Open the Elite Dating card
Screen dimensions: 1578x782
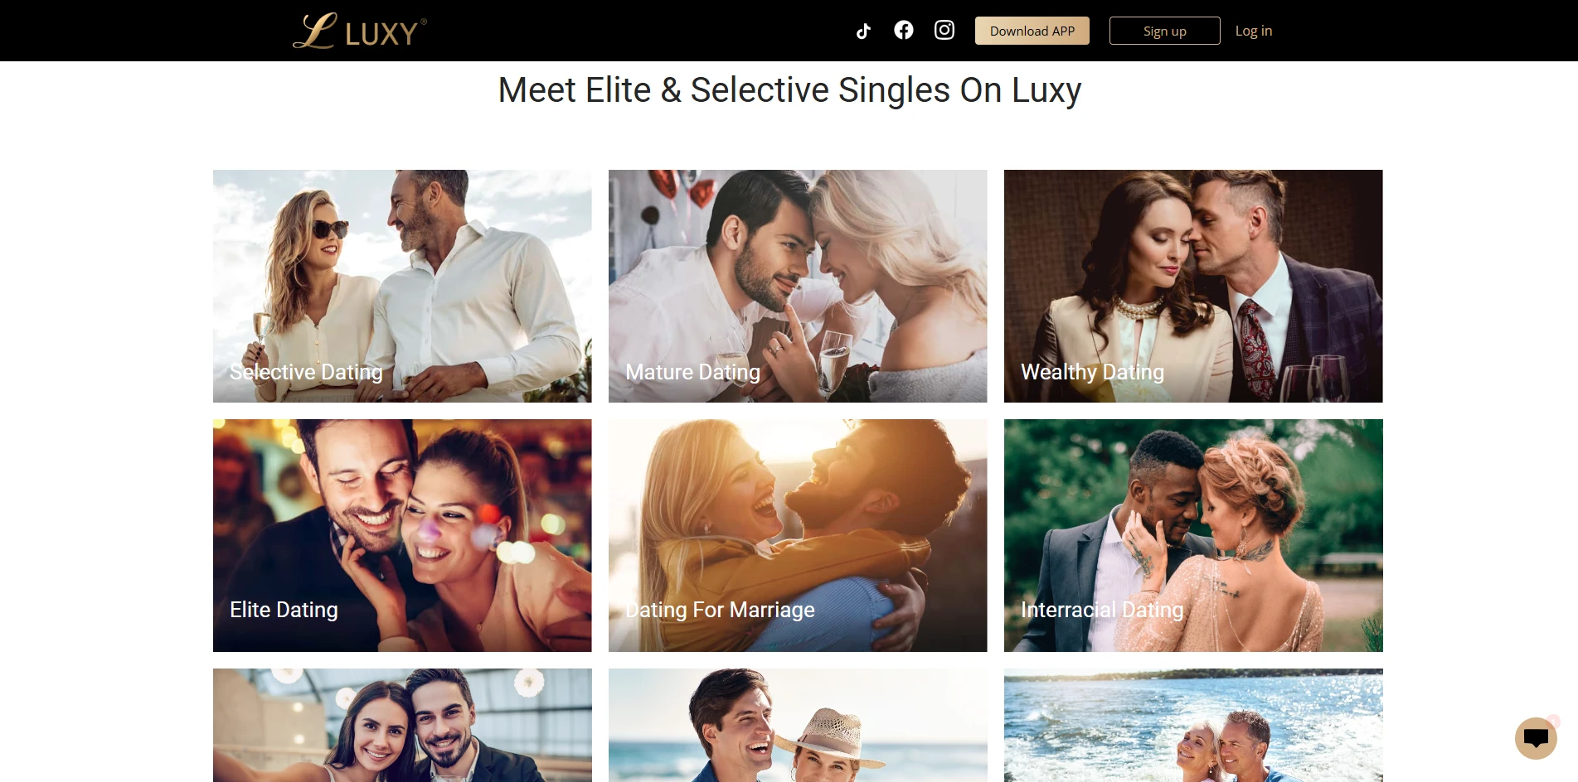point(402,535)
